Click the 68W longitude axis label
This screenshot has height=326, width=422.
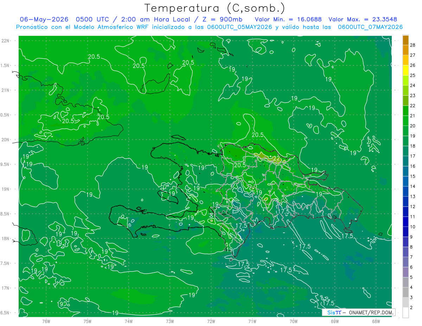376,321
